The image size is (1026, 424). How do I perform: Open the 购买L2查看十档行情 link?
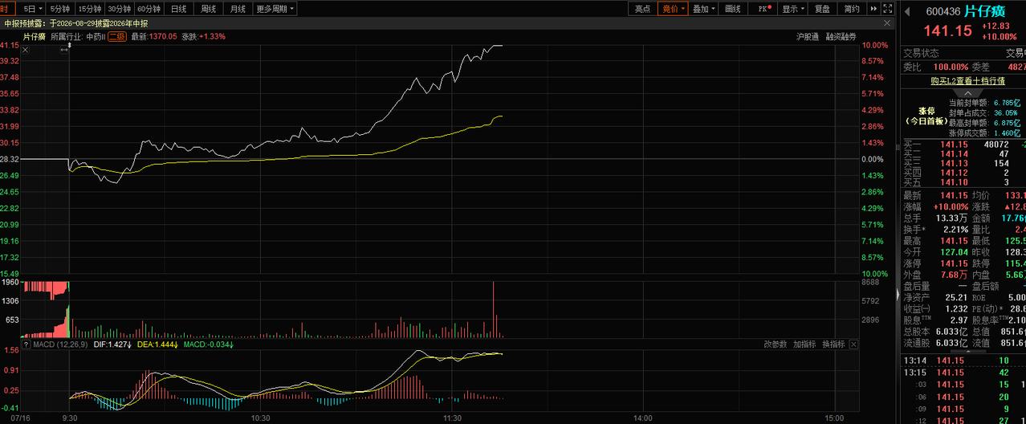coord(967,81)
